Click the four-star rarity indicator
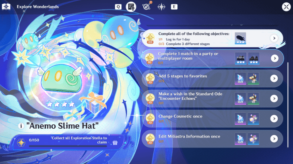This screenshot has height=164, width=293. (60, 104)
